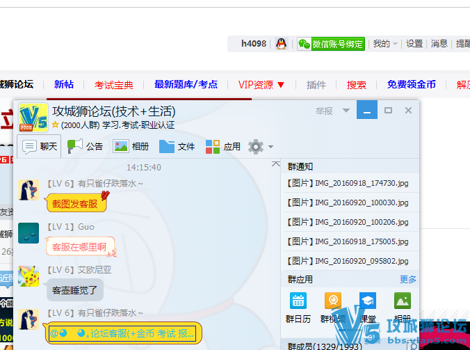Click the 攻城狮论坛 group avatar
This screenshot has width=470, height=350.
33,118
